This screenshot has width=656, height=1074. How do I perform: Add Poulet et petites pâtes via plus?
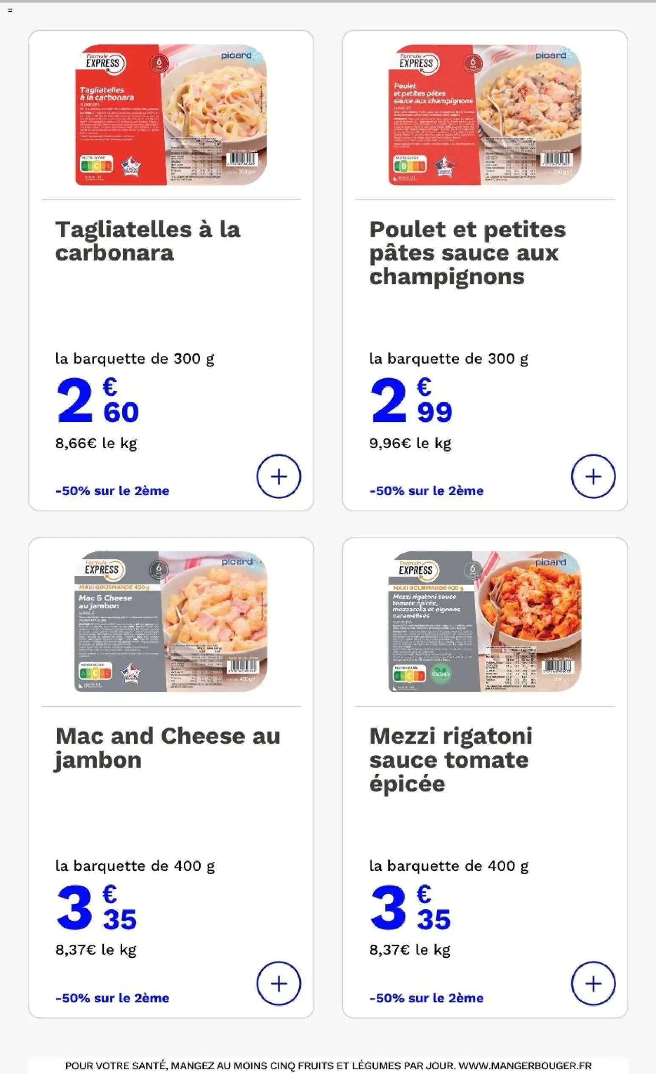pyautogui.click(x=593, y=476)
